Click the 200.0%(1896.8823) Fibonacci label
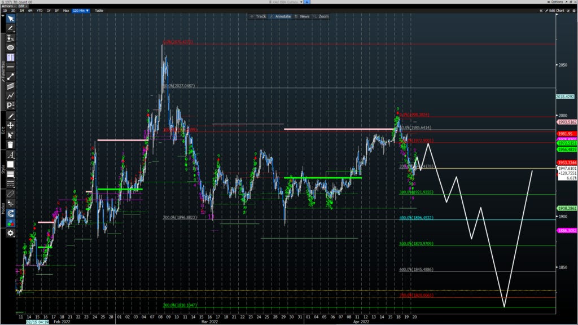Image resolution: width=578 pixels, height=325 pixels. [180, 217]
